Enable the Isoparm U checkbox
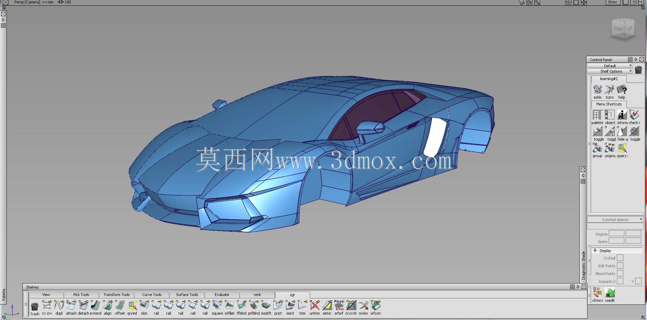 [x=620, y=281]
